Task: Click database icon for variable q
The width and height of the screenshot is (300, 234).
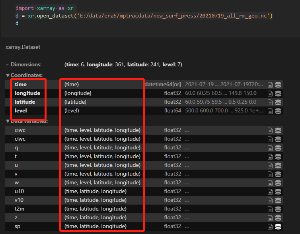Action: point(278,148)
